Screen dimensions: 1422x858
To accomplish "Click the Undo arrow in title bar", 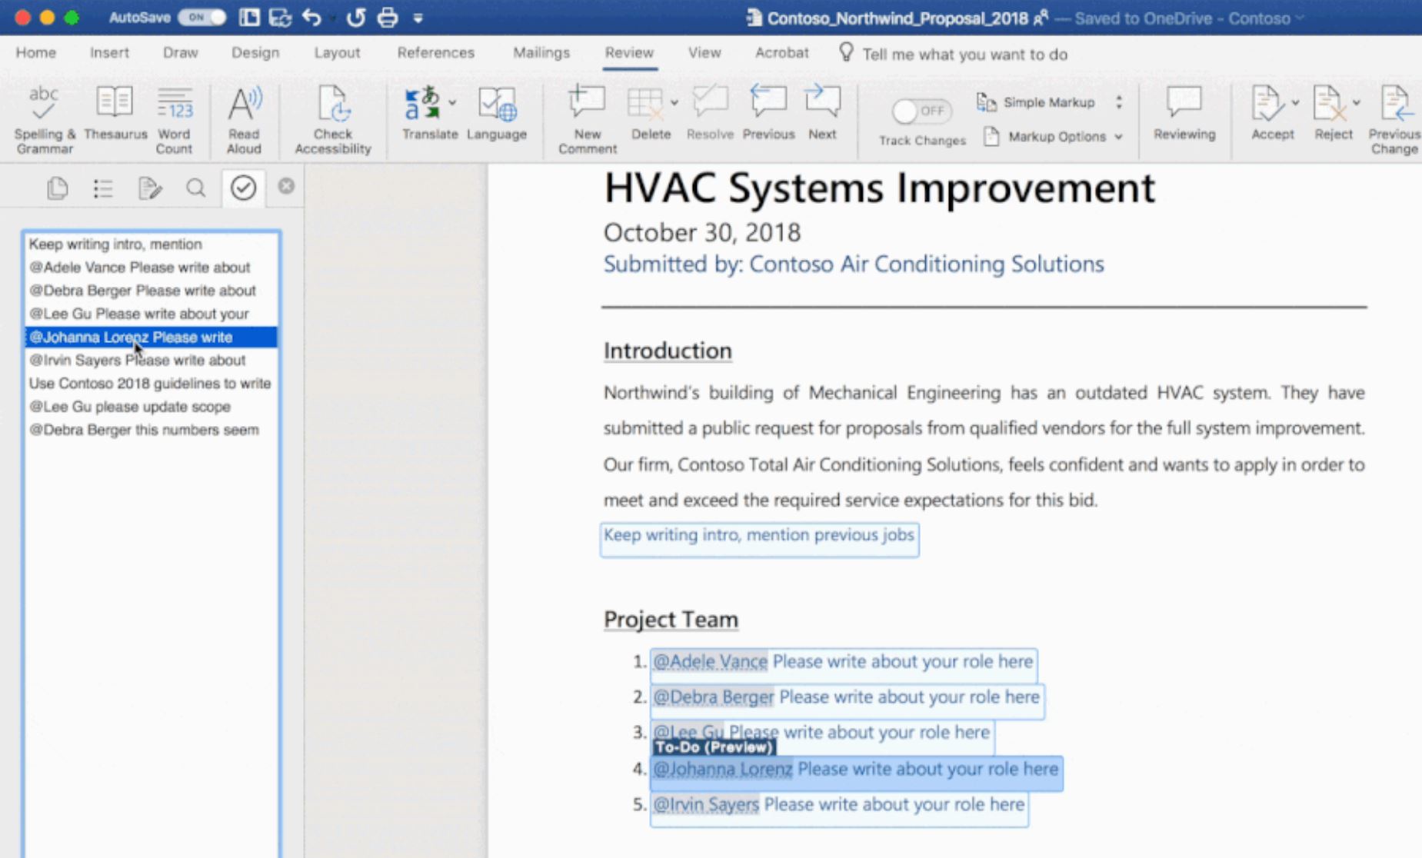I will point(311,18).
